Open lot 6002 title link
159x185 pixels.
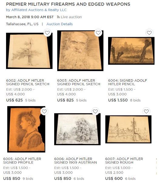[28, 82]
